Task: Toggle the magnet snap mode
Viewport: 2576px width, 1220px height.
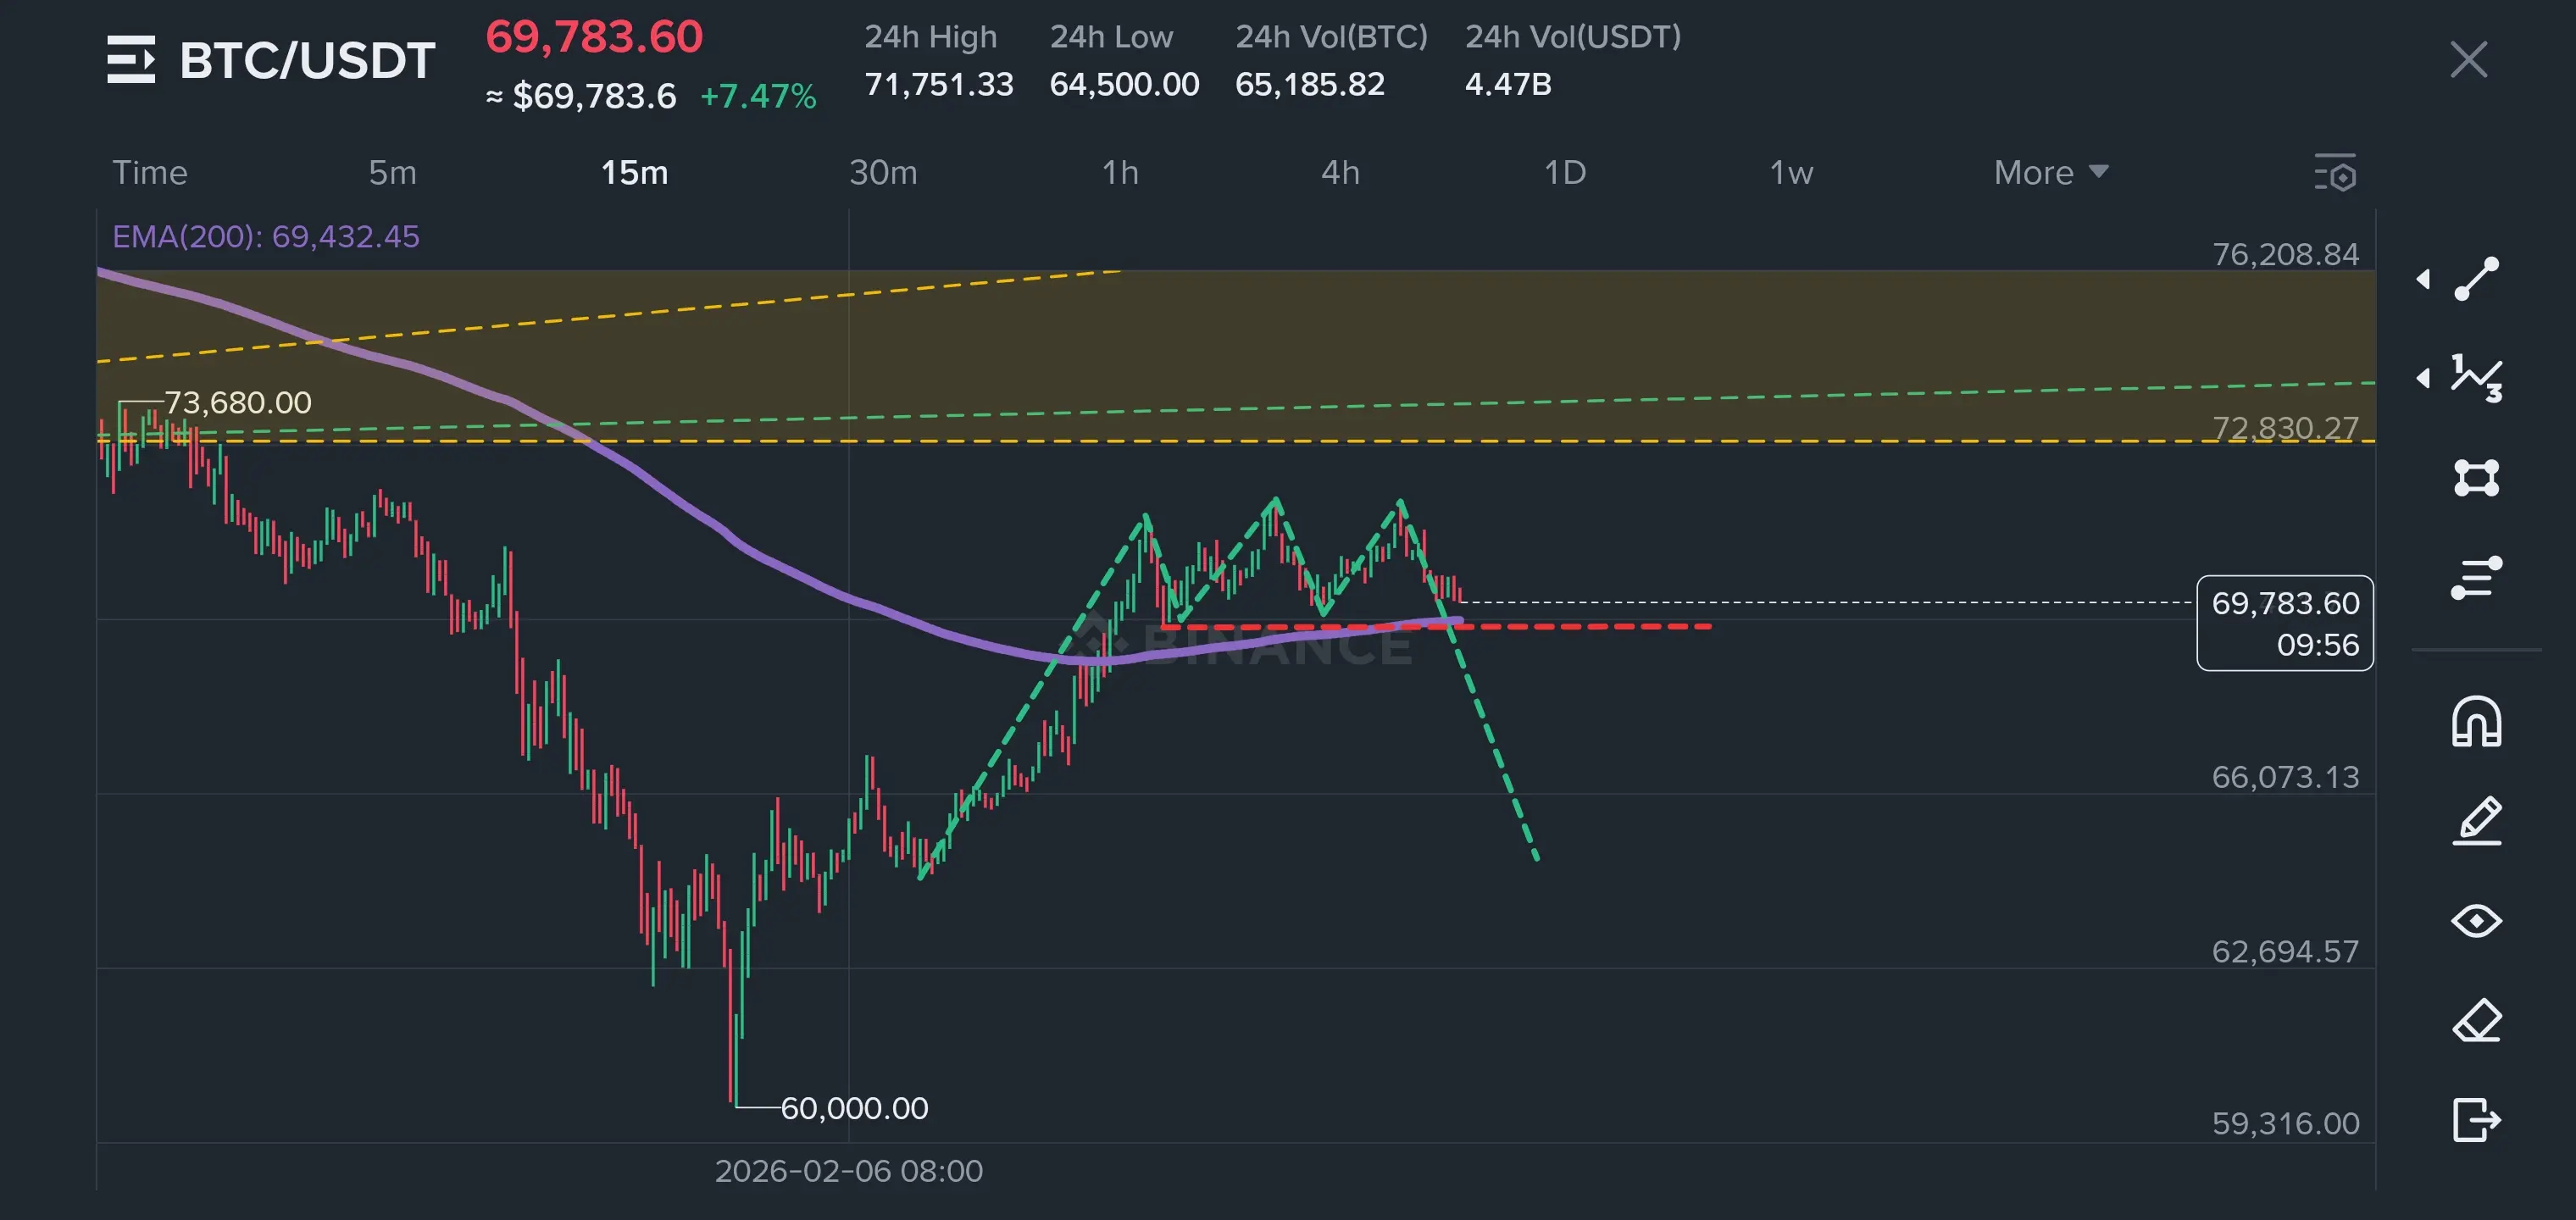Action: coord(2476,722)
